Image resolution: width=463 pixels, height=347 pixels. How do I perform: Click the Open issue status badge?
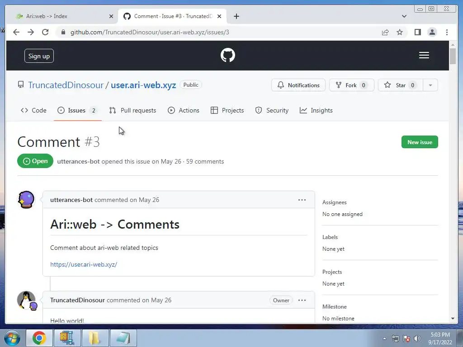coord(35,161)
